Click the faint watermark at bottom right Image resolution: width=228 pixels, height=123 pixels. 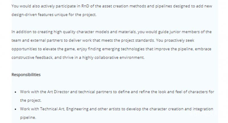pos(203,114)
